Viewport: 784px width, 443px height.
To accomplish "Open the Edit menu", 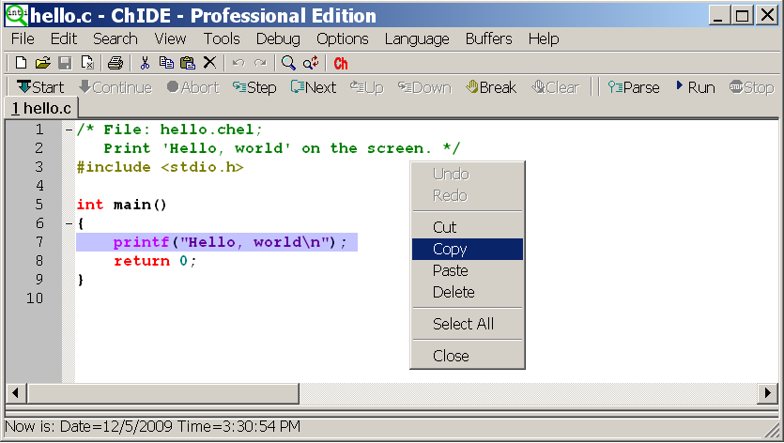I will click(x=64, y=39).
